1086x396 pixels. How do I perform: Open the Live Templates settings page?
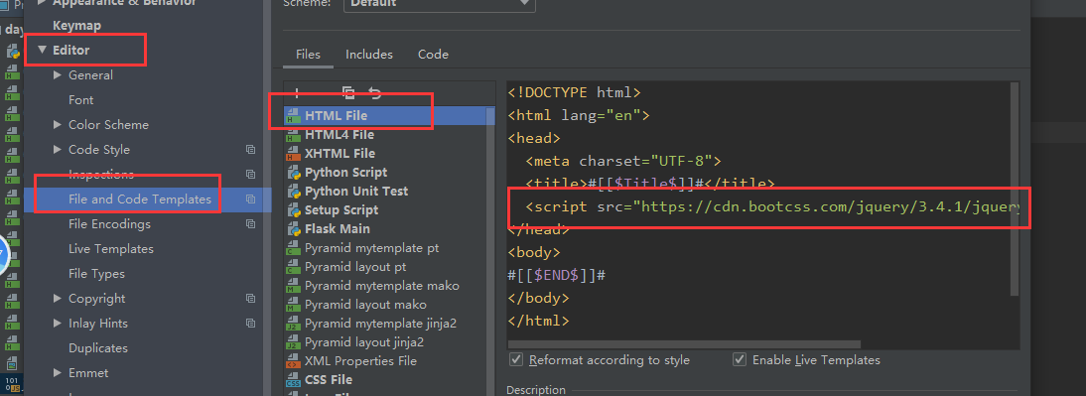point(111,248)
